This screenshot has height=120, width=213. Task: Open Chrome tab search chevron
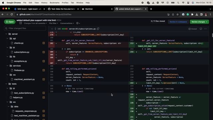point(210,9)
